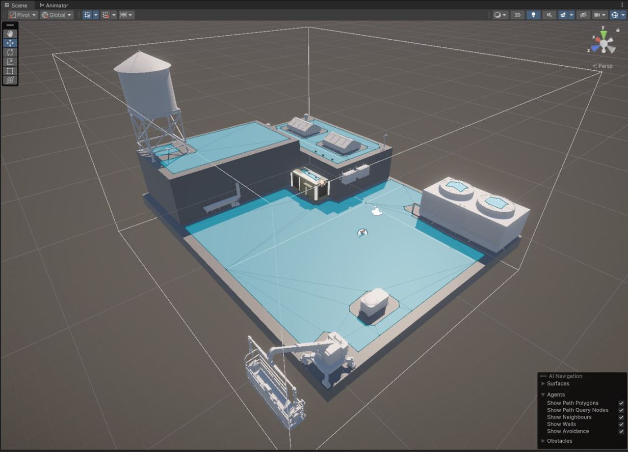628x452 pixels.
Task: Select the combined Transform tool
Action: point(10,80)
